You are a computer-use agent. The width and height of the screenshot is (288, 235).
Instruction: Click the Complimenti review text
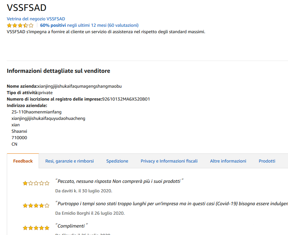coord(71,226)
